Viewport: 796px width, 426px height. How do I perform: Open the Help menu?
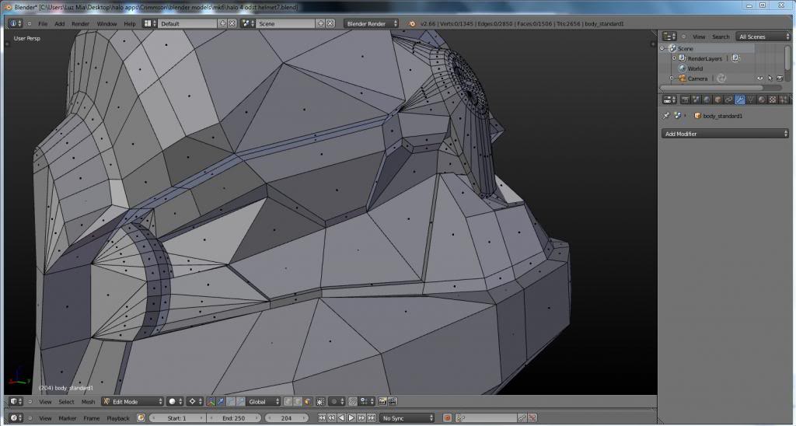(x=130, y=24)
